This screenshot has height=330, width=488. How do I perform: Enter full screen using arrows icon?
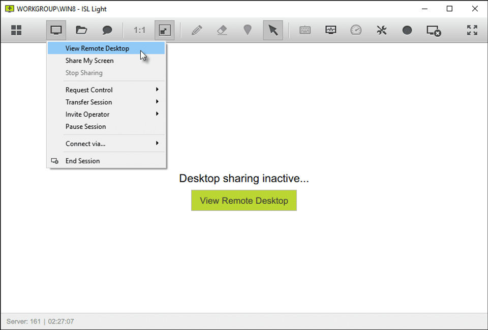click(472, 30)
